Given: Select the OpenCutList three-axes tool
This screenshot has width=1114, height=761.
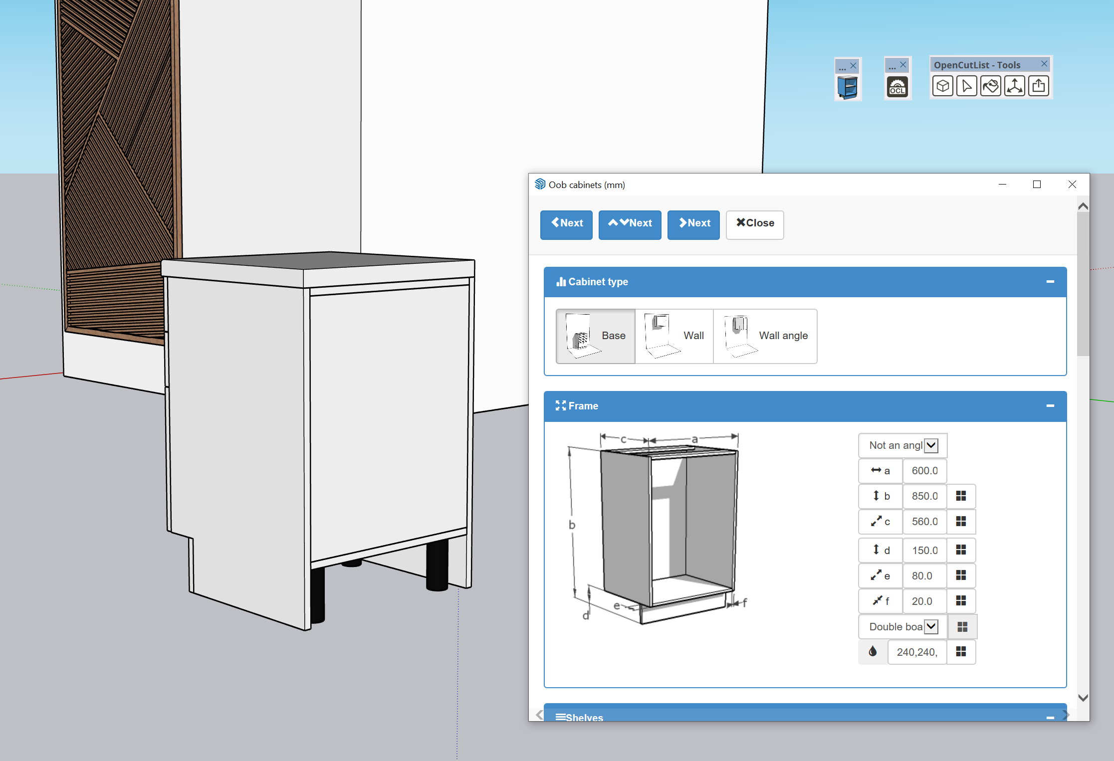Looking at the screenshot, I should (x=1014, y=86).
